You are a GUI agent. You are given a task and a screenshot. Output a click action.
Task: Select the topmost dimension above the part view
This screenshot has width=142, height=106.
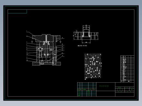(x=86, y=26)
